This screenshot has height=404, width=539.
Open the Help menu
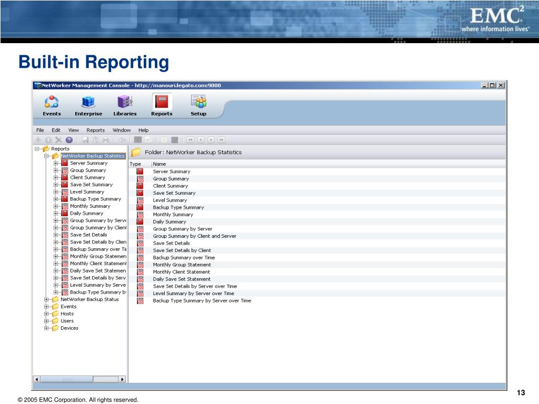pyautogui.click(x=143, y=130)
